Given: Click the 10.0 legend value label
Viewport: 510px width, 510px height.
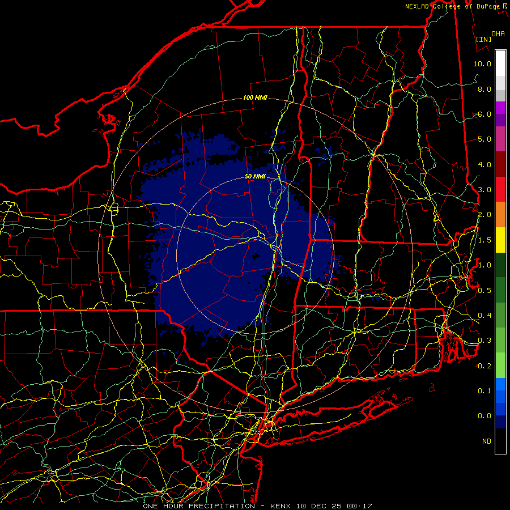Looking at the screenshot, I should (x=482, y=63).
